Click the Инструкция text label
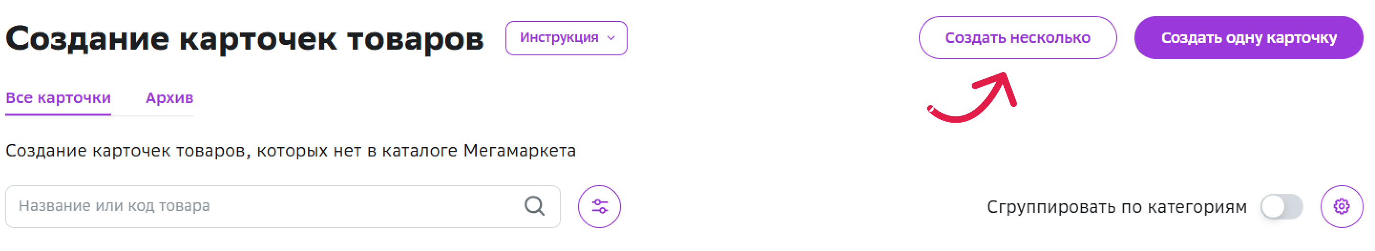The image size is (1375, 251). (559, 38)
